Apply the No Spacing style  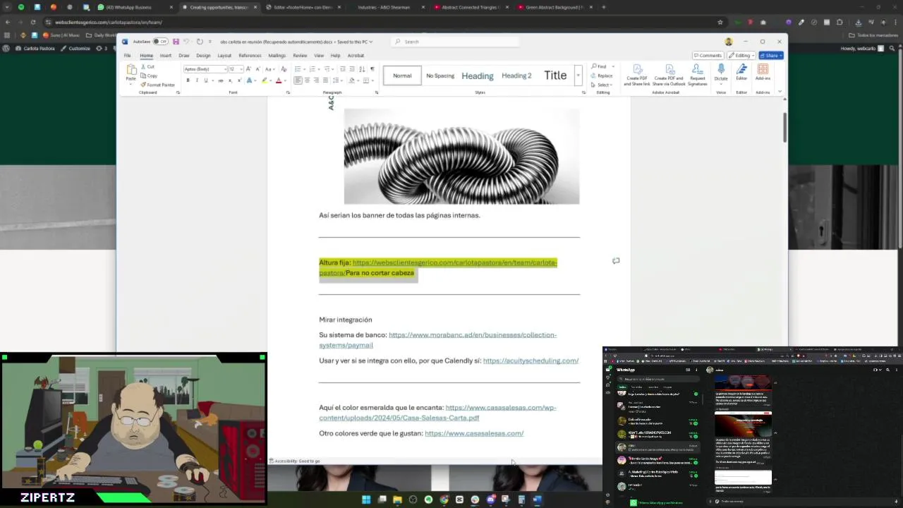click(440, 75)
